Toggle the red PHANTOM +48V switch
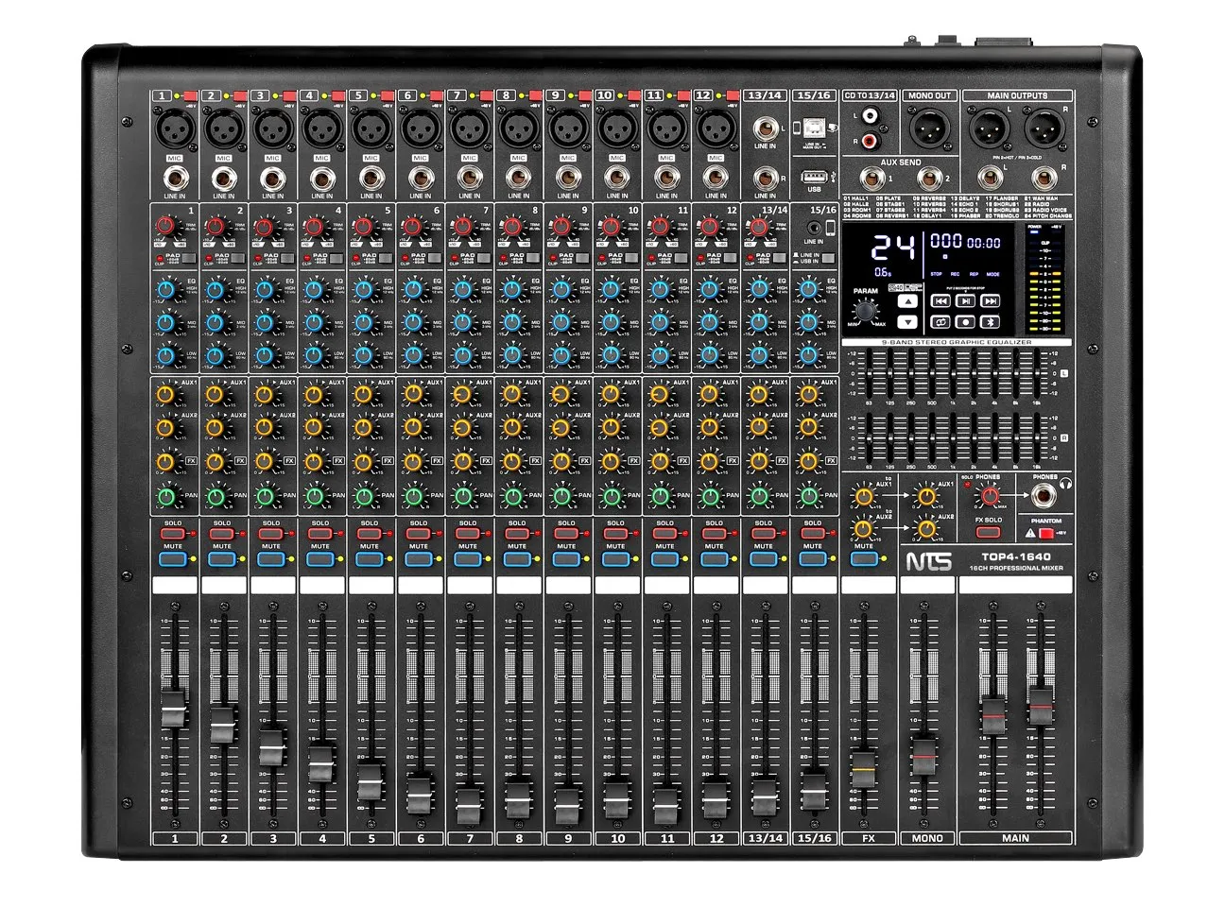 (x=1047, y=534)
